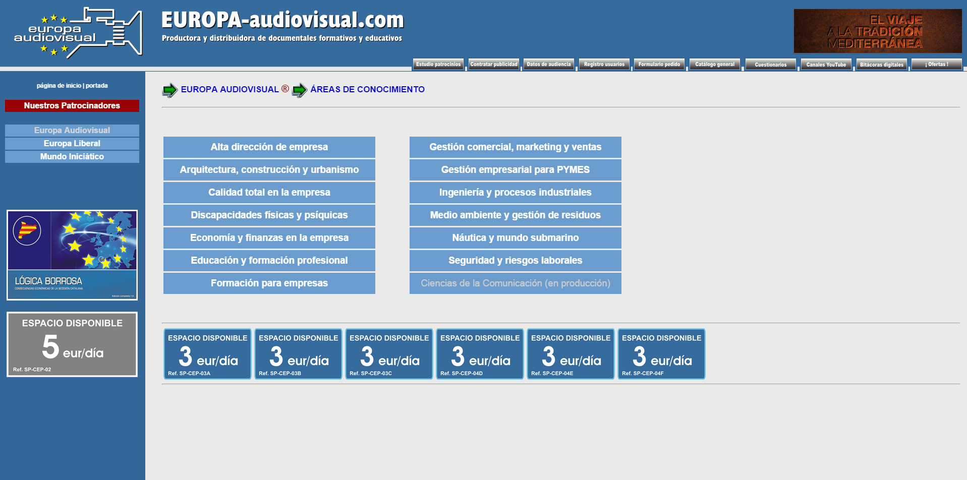Open Contratar publicidad tab
The height and width of the screenshot is (480, 967).
(x=494, y=65)
